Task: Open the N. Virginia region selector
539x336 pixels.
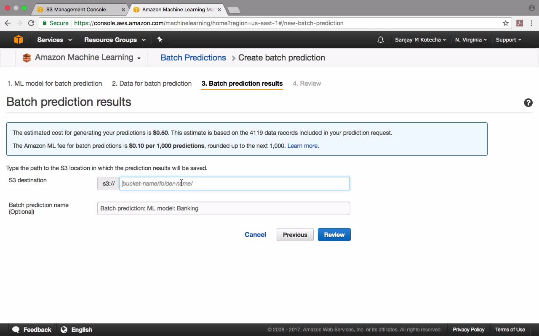Action: (471, 40)
